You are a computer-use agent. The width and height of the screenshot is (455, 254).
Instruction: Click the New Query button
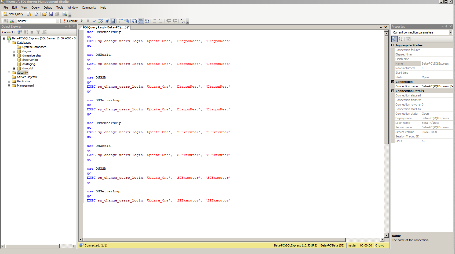point(13,14)
